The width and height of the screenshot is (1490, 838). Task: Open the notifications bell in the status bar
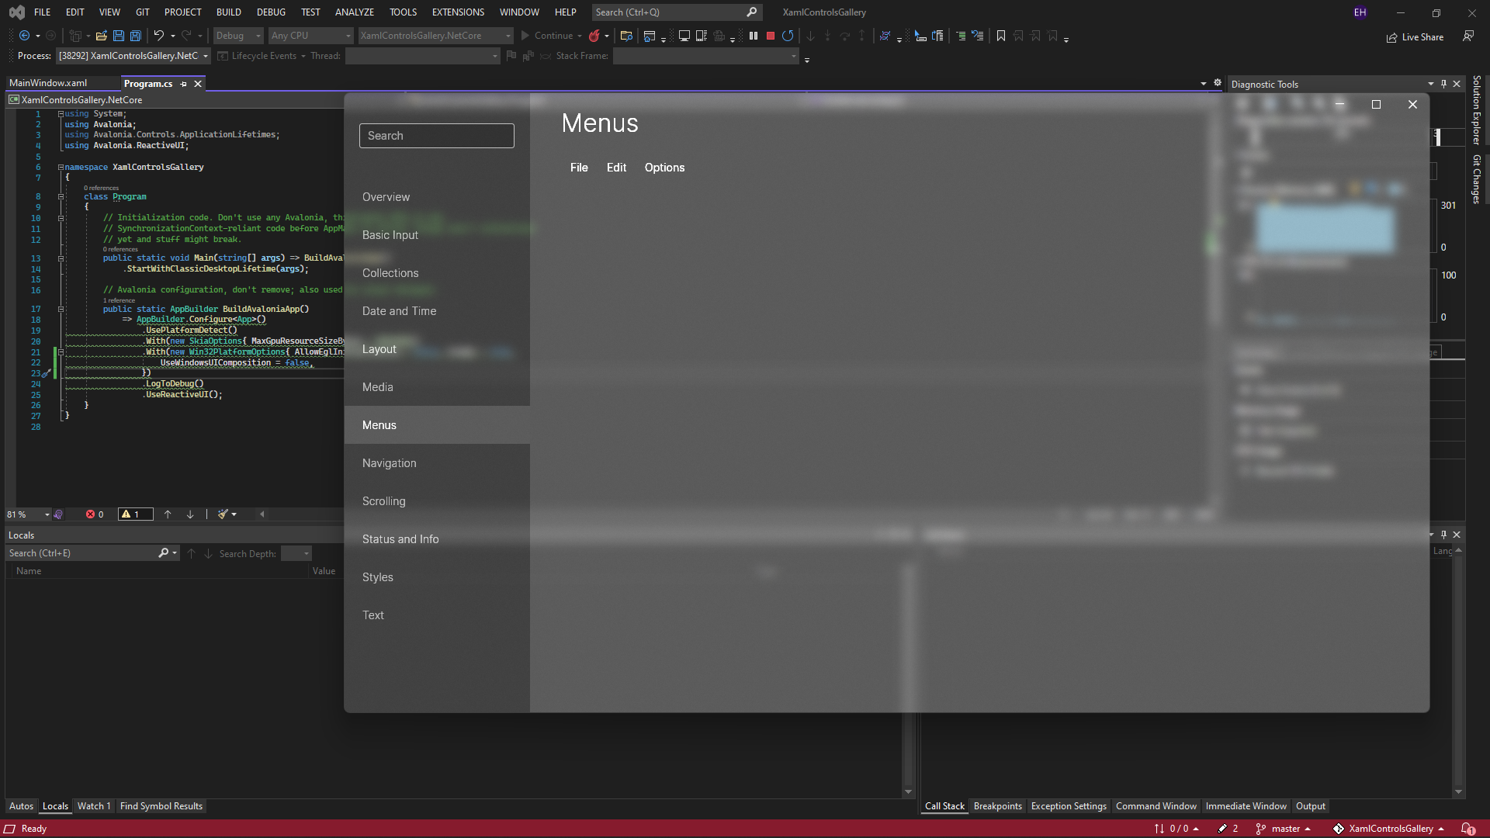[1467, 829]
